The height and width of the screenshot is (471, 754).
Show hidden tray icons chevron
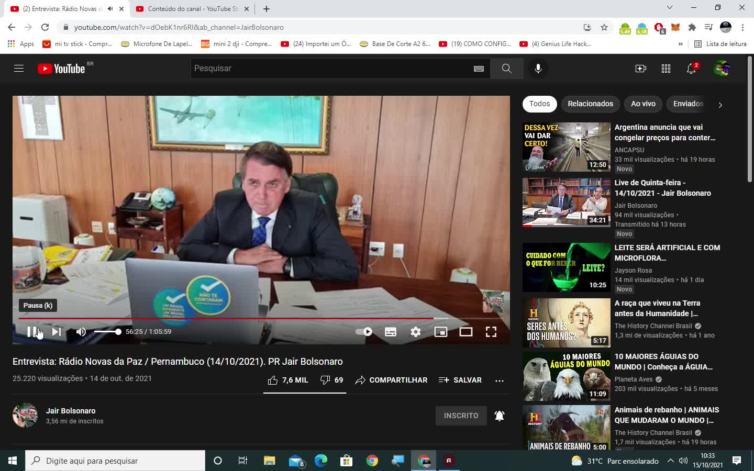670,461
